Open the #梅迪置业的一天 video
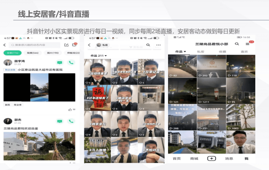This screenshot has width=269, height=170. tap(124, 98)
